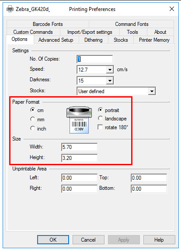181x250 pixels.
Task: Click the Cancel button
Action: 88,239
